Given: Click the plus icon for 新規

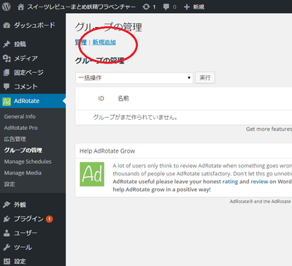Looking at the screenshot, I should click(187, 7).
